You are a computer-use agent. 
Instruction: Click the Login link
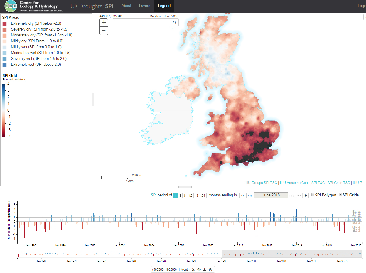coord(362,6)
